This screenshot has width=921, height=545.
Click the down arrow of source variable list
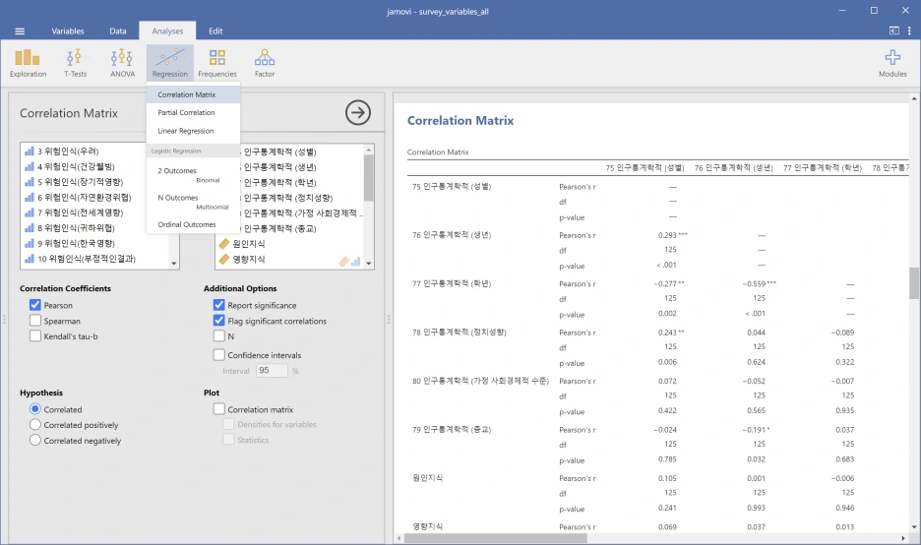pos(174,264)
